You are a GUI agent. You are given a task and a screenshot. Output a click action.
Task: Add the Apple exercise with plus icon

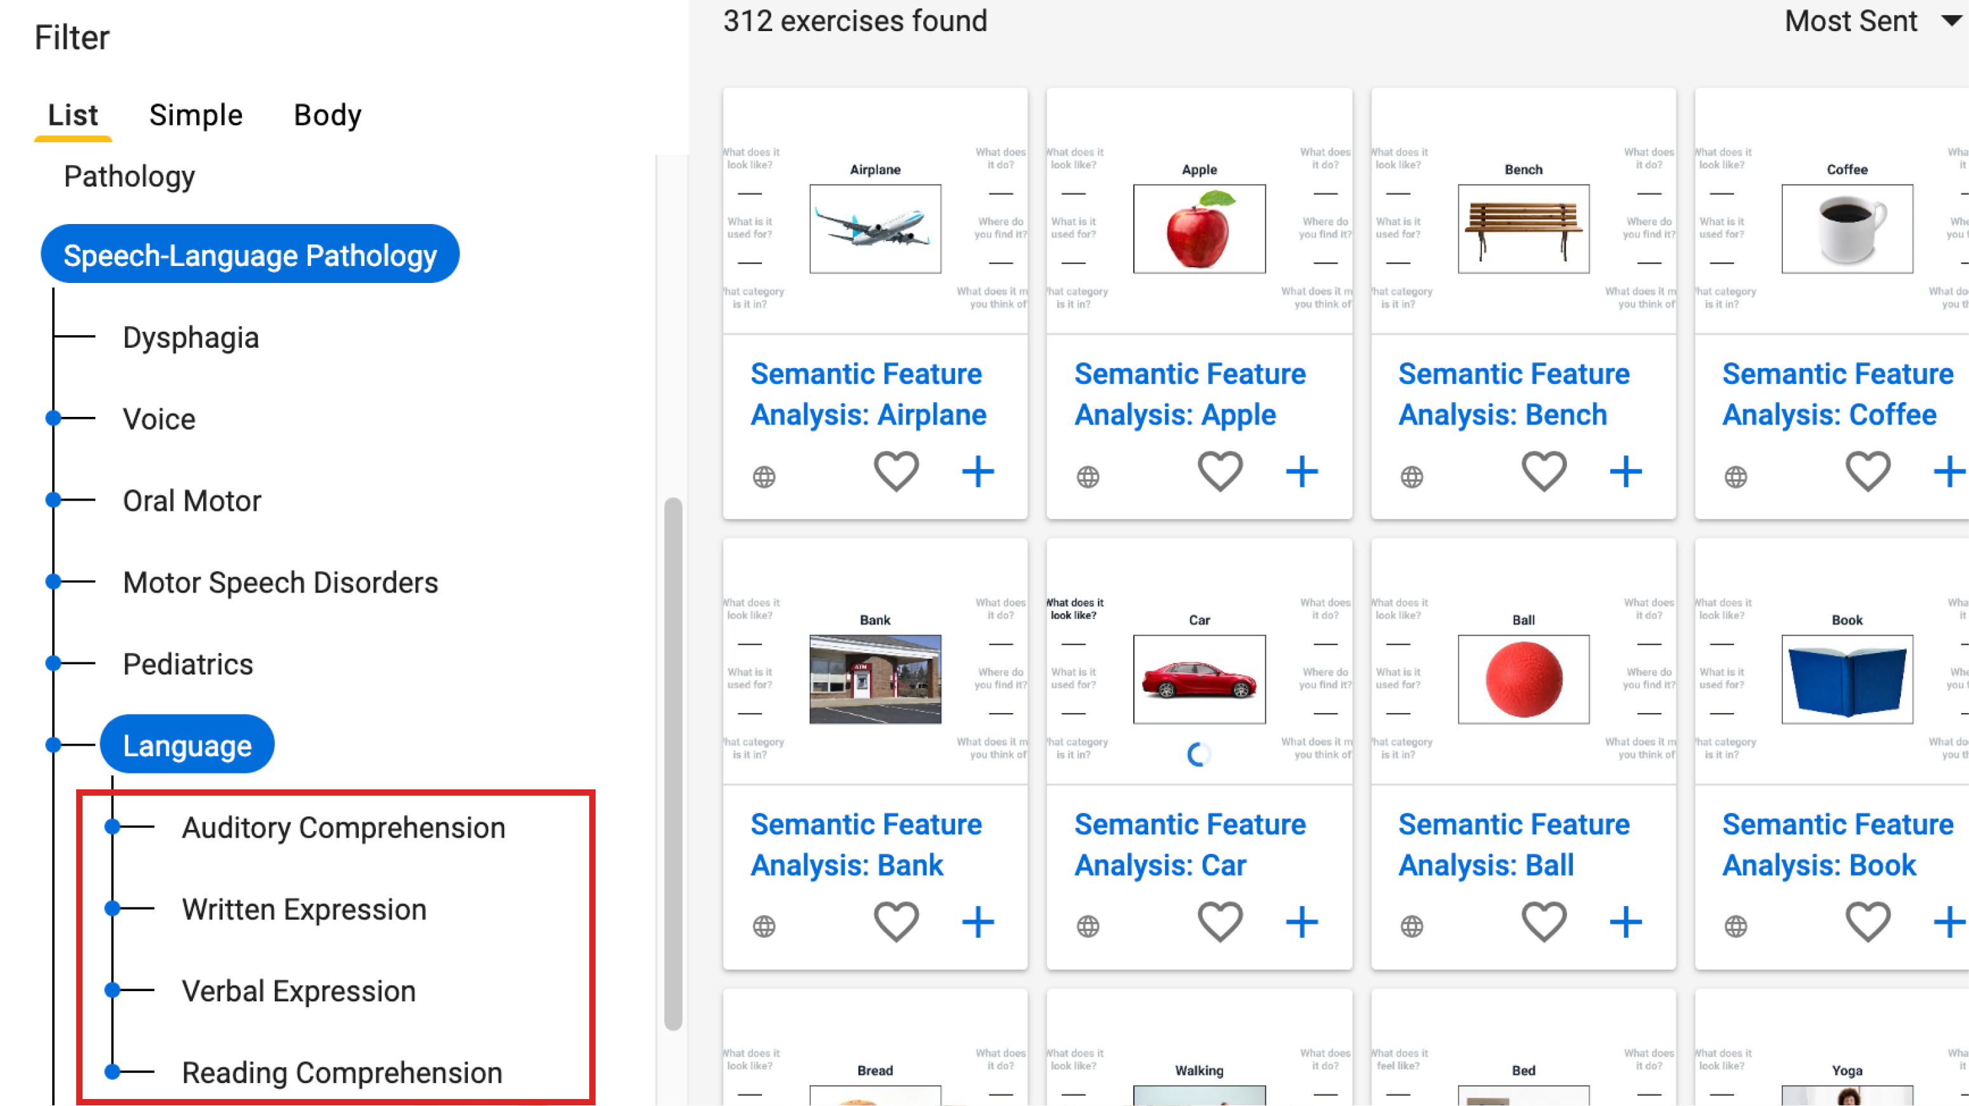[x=1302, y=472]
